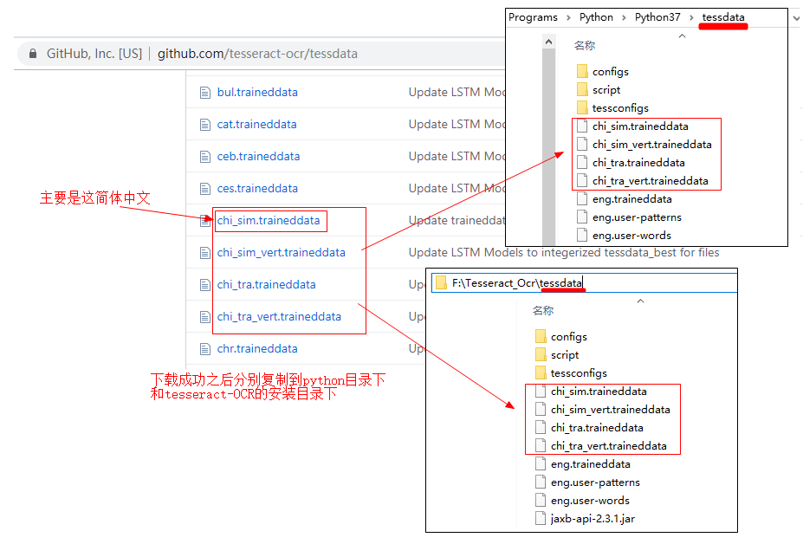Click eng.user-patterns file icon in Python37 tessdata window
The height and width of the screenshot is (544, 803).
(582, 217)
